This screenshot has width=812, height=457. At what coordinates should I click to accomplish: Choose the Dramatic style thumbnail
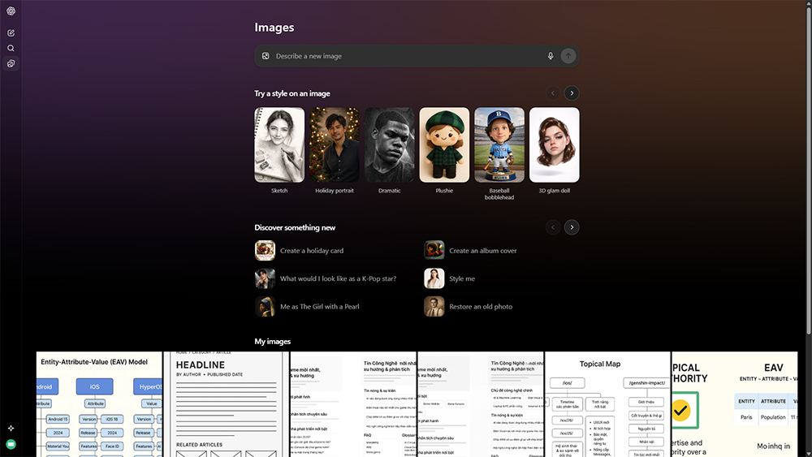click(x=390, y=145)
